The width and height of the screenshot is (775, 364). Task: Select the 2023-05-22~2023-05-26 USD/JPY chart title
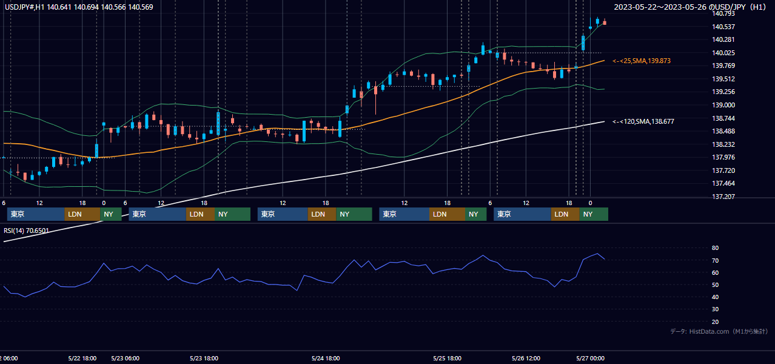click(690, 7)
